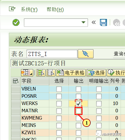The width and height of the screenshot is (125, 140).
Task: Click the row selector for KWMENG
Action: click(16, 118)
